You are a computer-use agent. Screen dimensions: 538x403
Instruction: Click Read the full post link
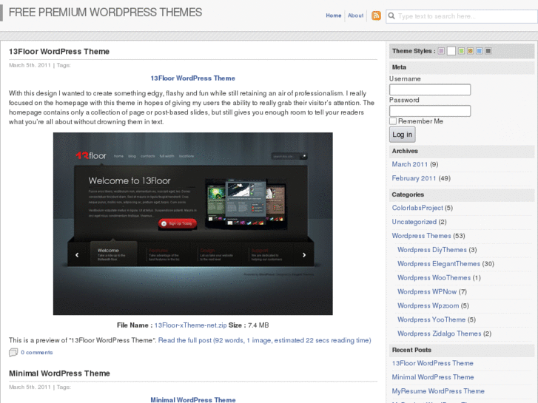click(x=264, y=340)
